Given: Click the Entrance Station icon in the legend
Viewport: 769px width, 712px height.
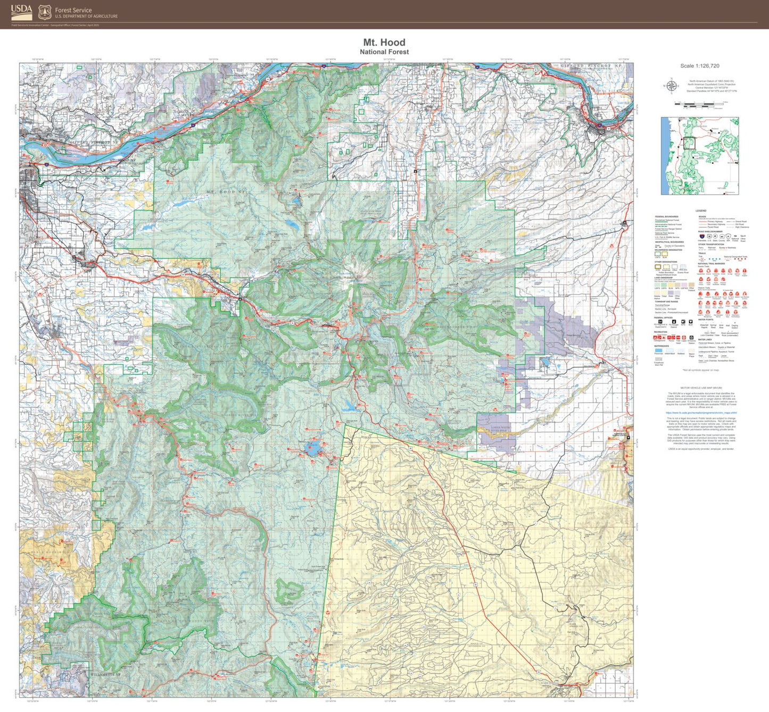Looking at the screenshot, I should [691, 337].
